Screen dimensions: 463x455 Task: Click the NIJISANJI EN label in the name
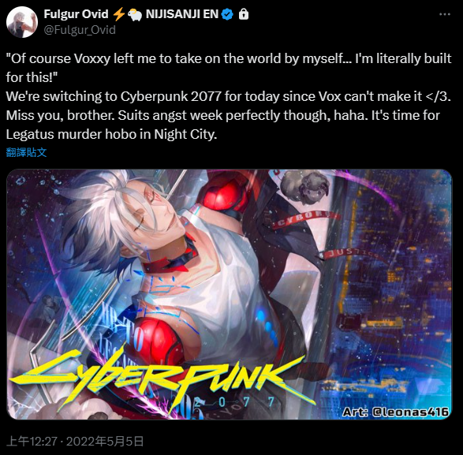click(182, 14)
